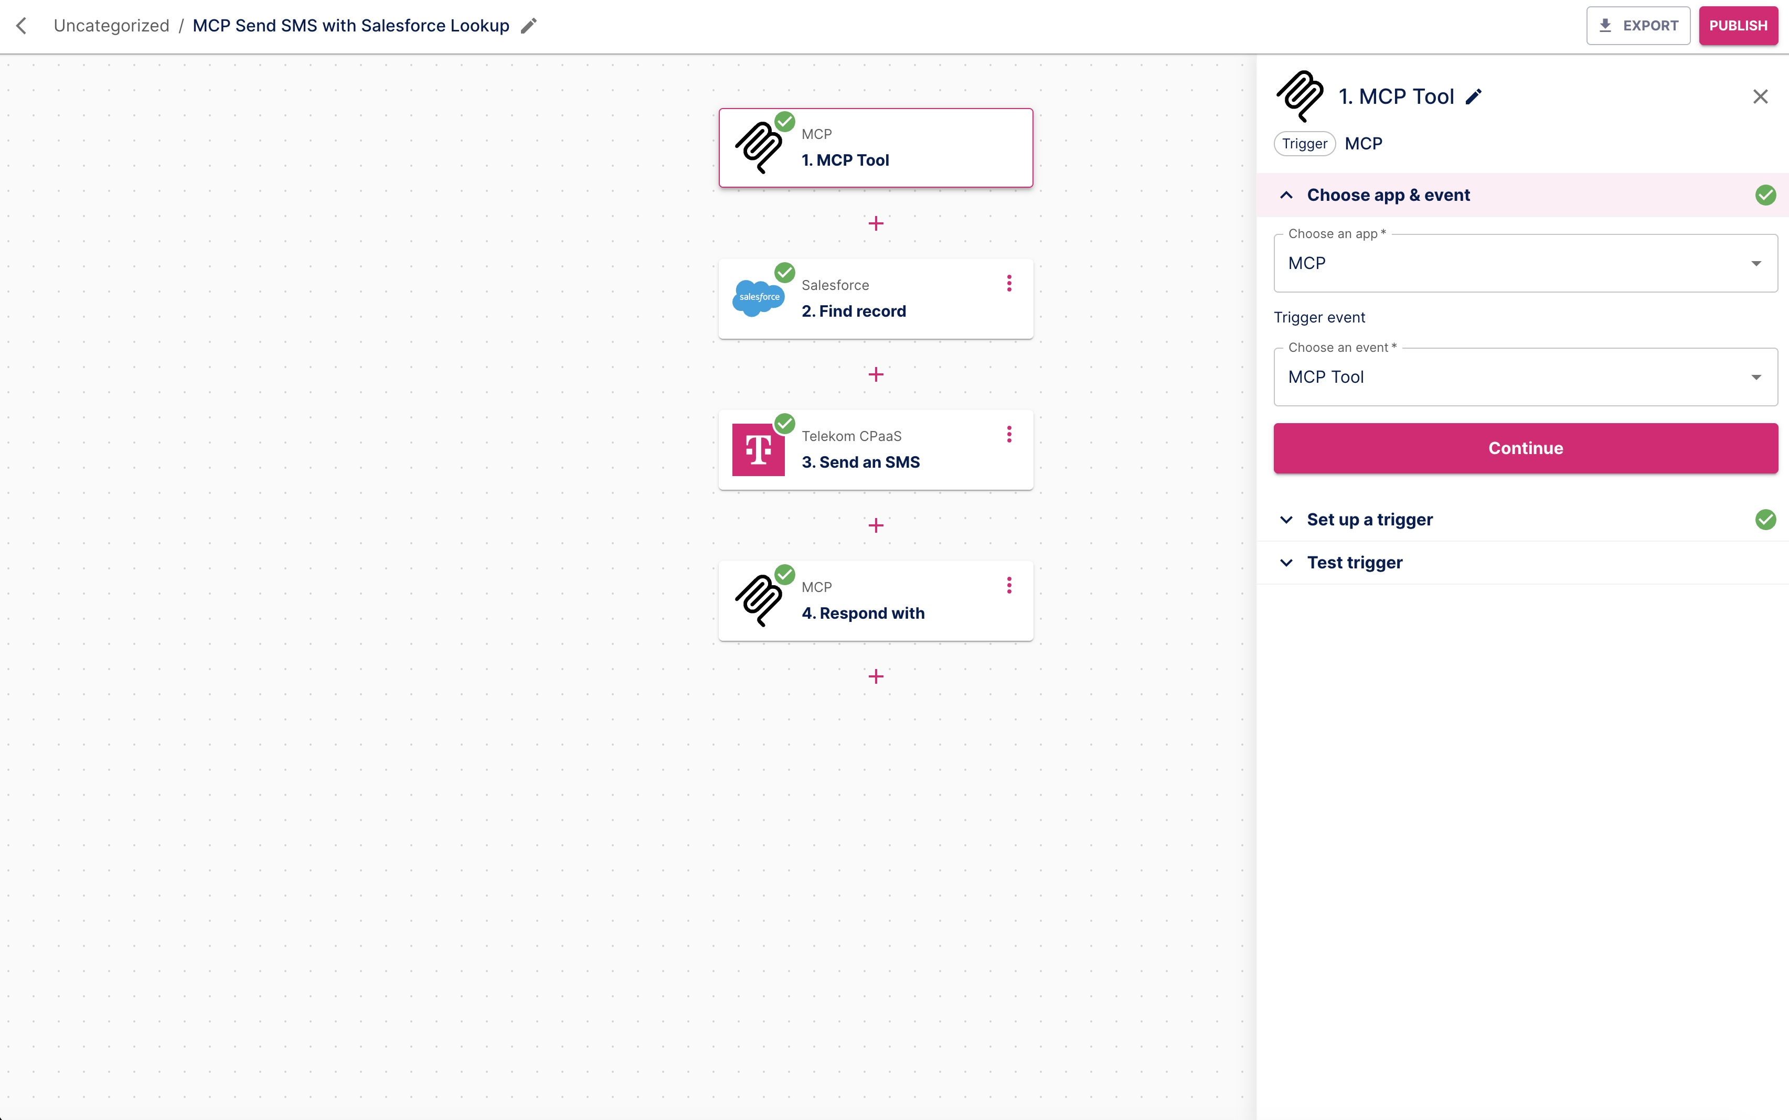This screenshot has height=1120, width=1789.
Task: Rename step via pencil next to 1. MCP Tool
Action: [1473, 97]
